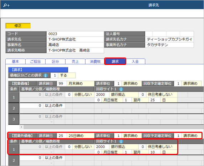Image resolution: width=204 pixels, height=166 pixels.
Task: Click info icon beside 債権区分ごとの請求
Action: [46, 75]
